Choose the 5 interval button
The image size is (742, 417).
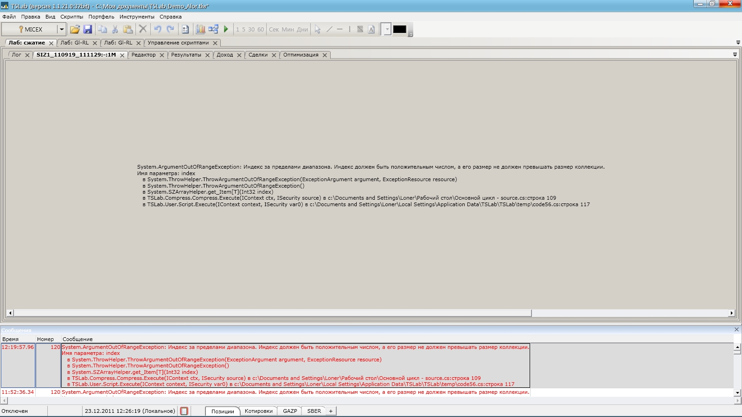click(243, 29)
